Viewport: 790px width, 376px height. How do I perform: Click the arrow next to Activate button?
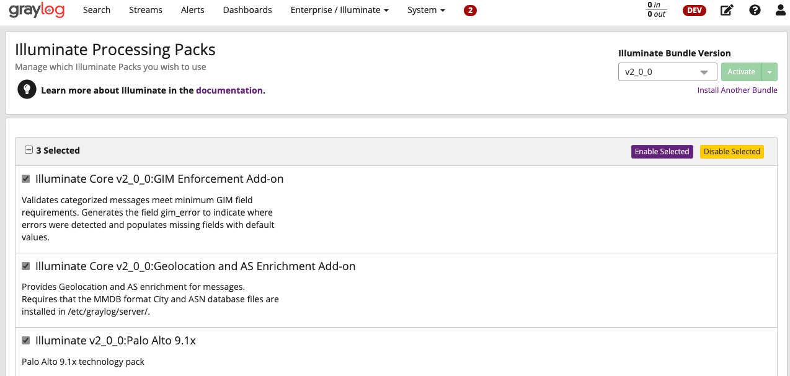770,72
